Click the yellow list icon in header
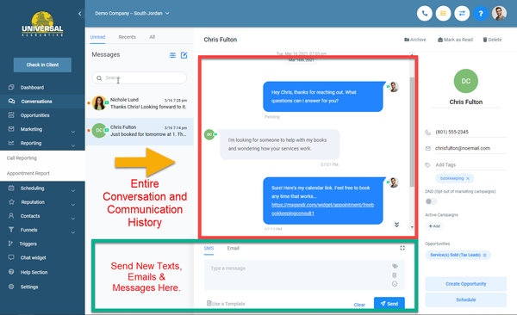This screenshot has width=517, height=315. [443, 14]
